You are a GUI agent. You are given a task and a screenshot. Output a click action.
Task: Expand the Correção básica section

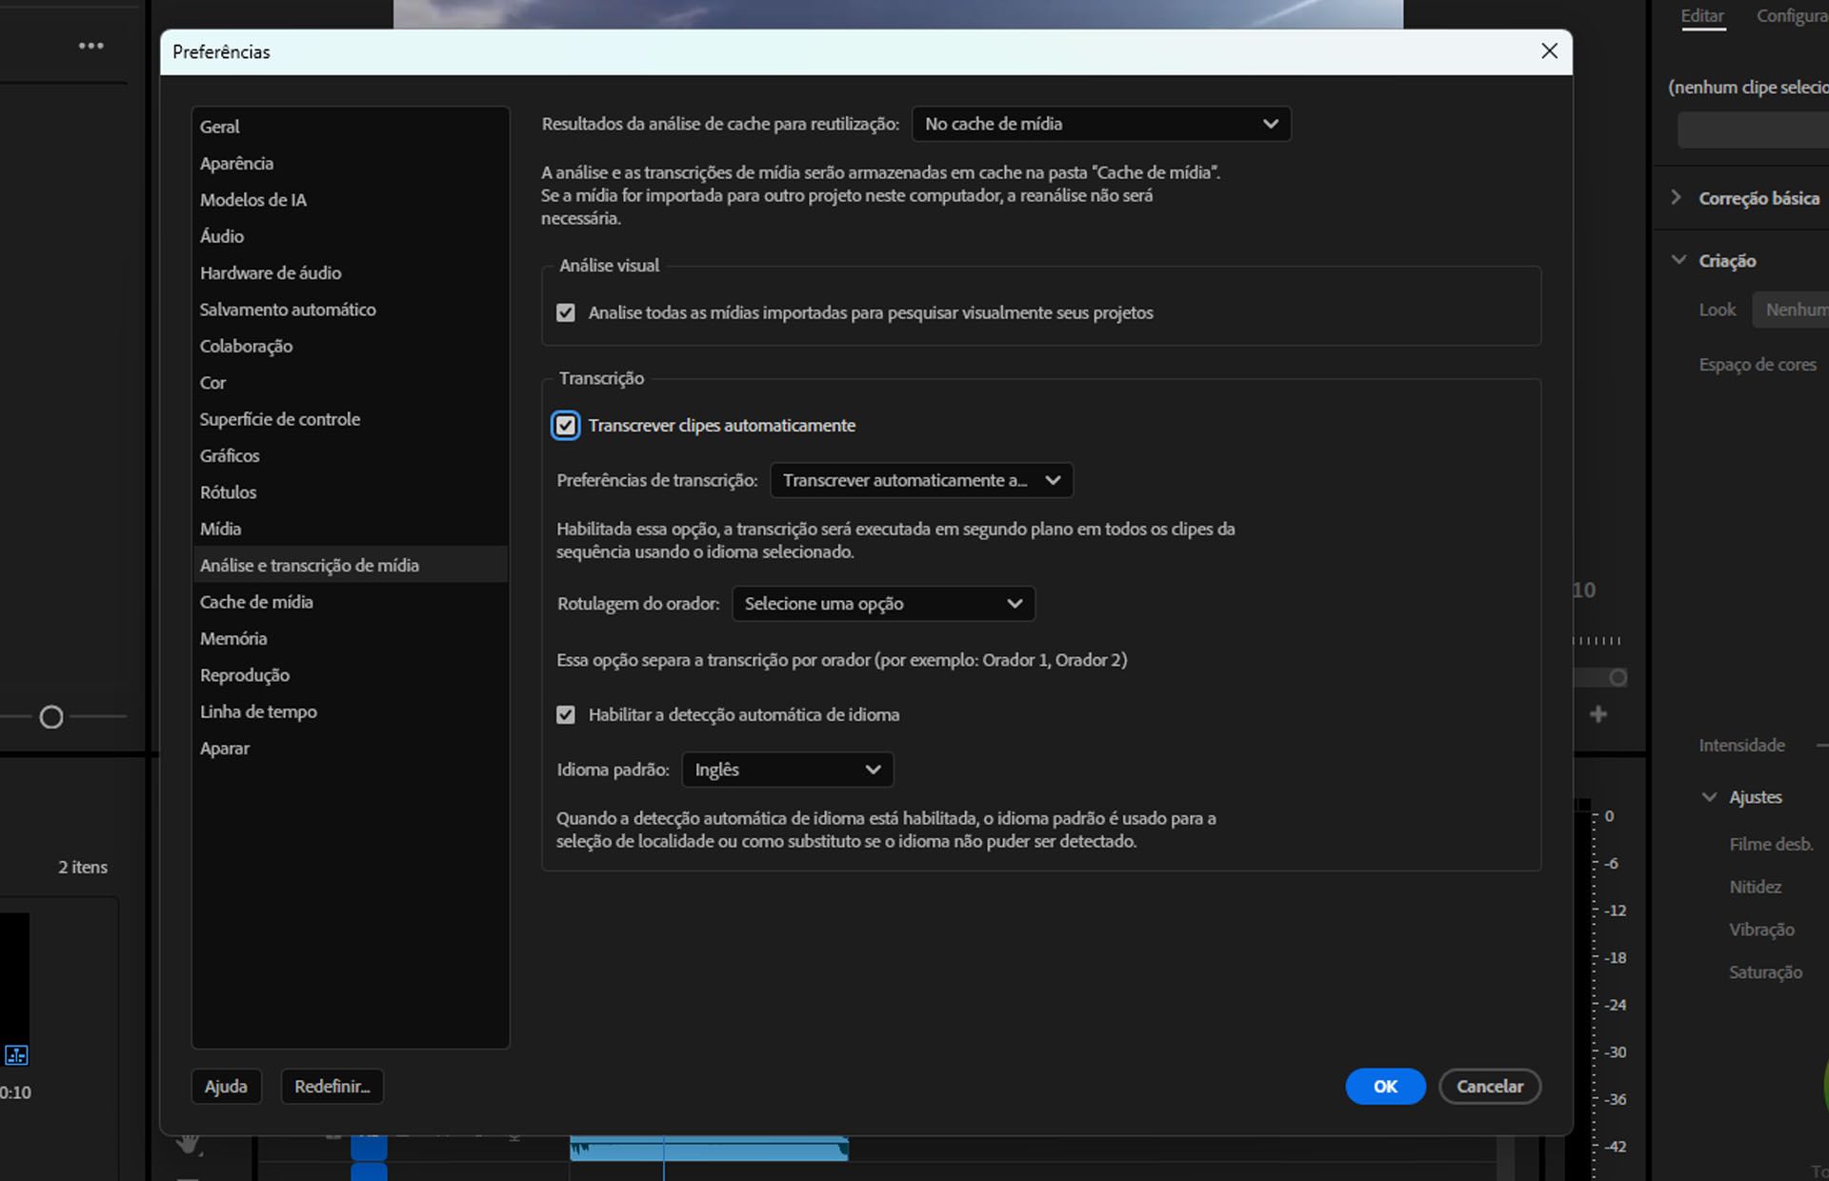pyautogui.click(x=1677, y=198)
